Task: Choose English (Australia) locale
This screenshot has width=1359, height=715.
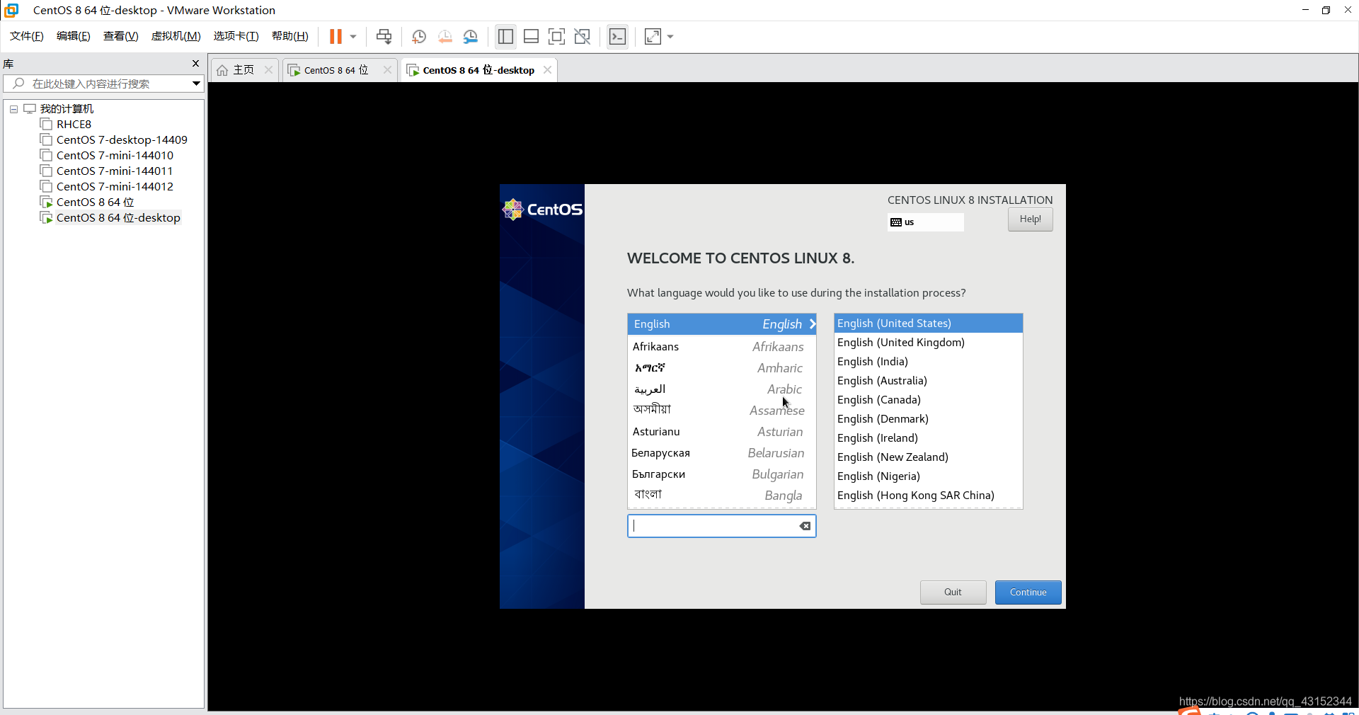Action: coord(929,381)
